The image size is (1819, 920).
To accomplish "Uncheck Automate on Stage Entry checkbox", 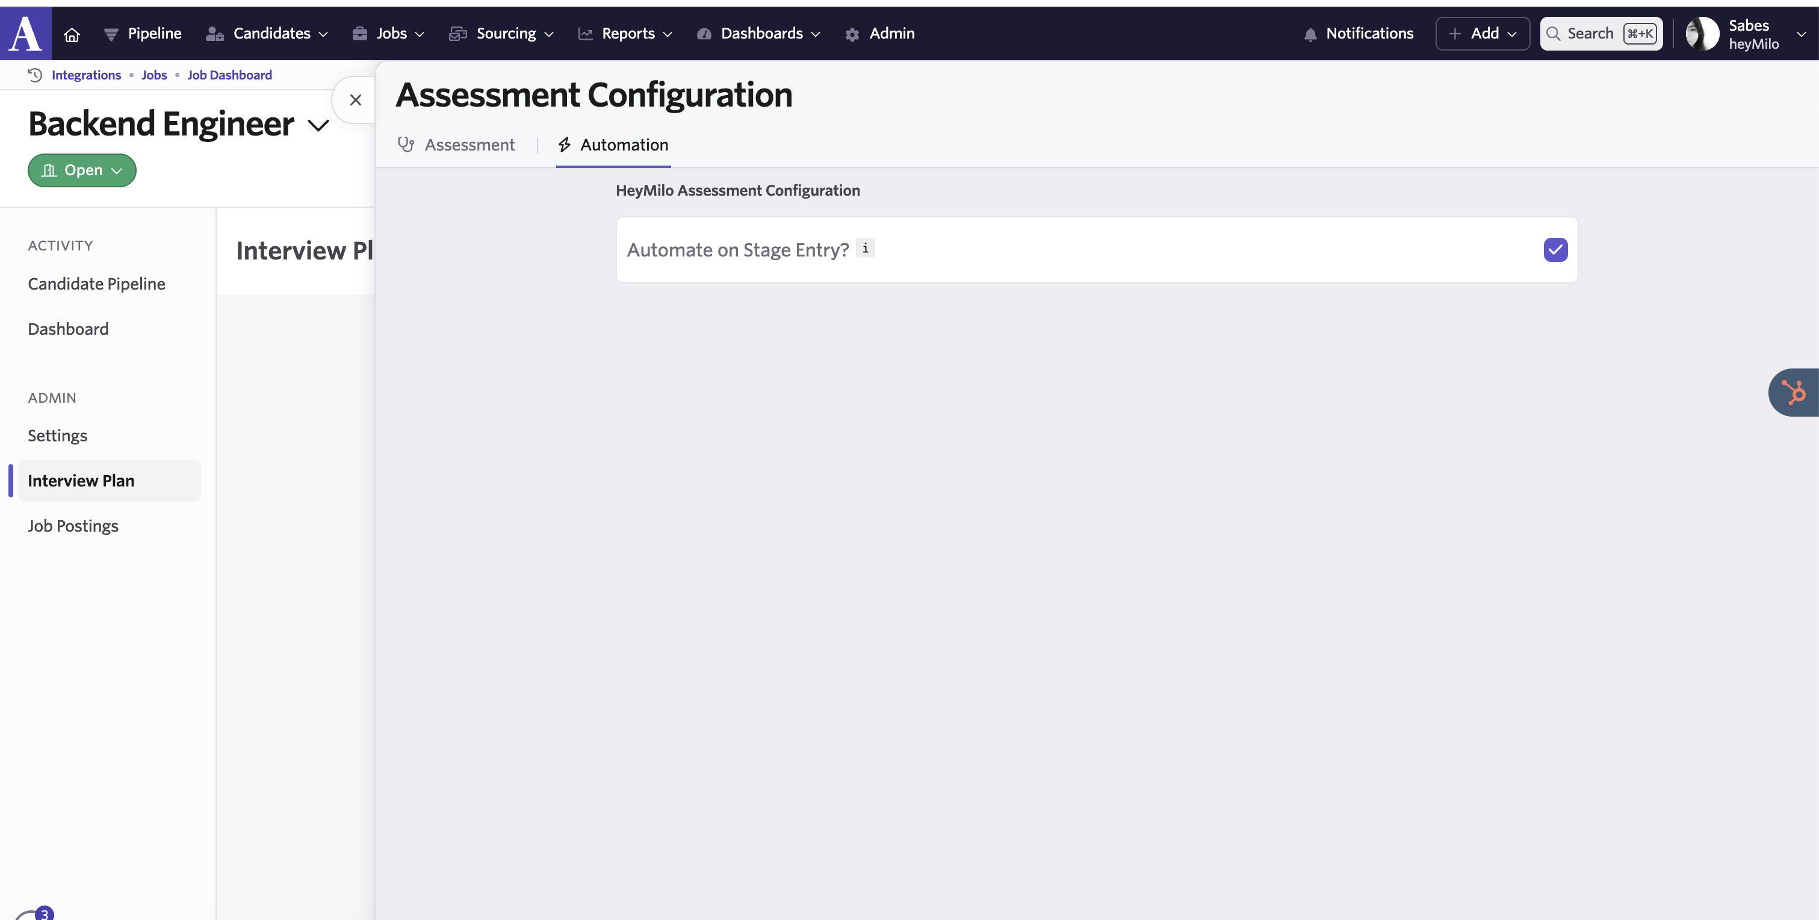I will 1555,249.
